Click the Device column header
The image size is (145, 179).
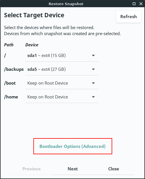click(x=32, y=45)
